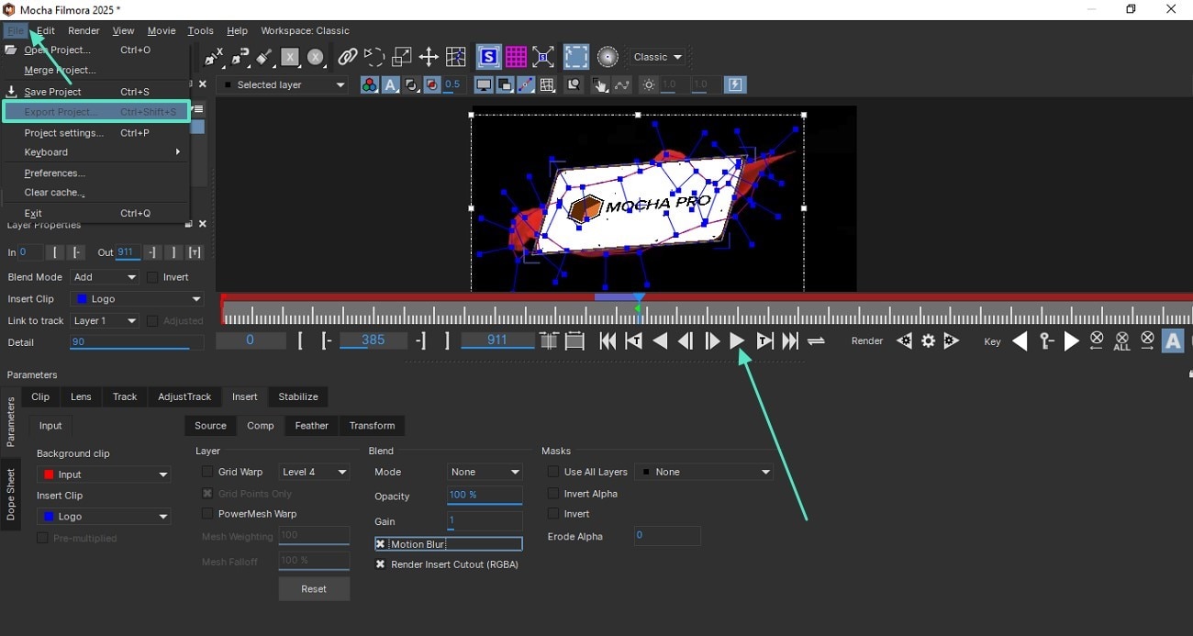1193x636 pixels.
Task: Click the RGB channels view icon
Action: (x=369, y=84)
